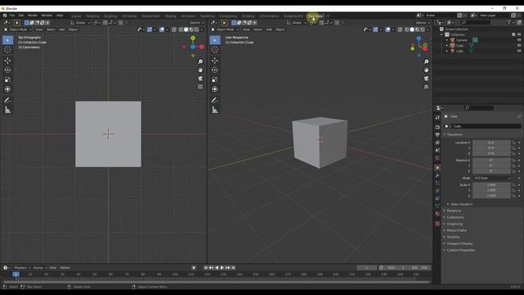
Task: Switch perspective/orthographic grid icon in Top Orthographic viewport
Action: (200, 87)
